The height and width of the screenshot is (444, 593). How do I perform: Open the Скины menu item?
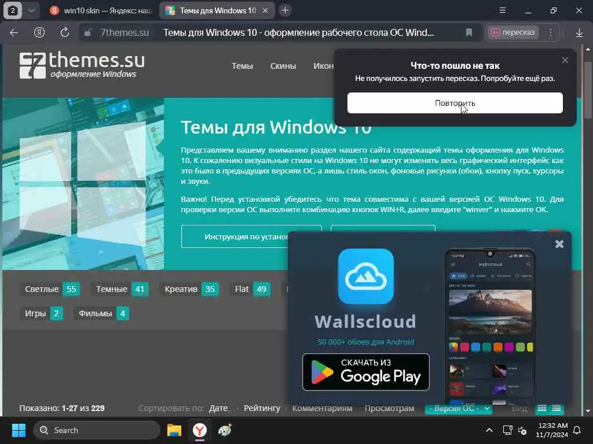pos(283,66)
